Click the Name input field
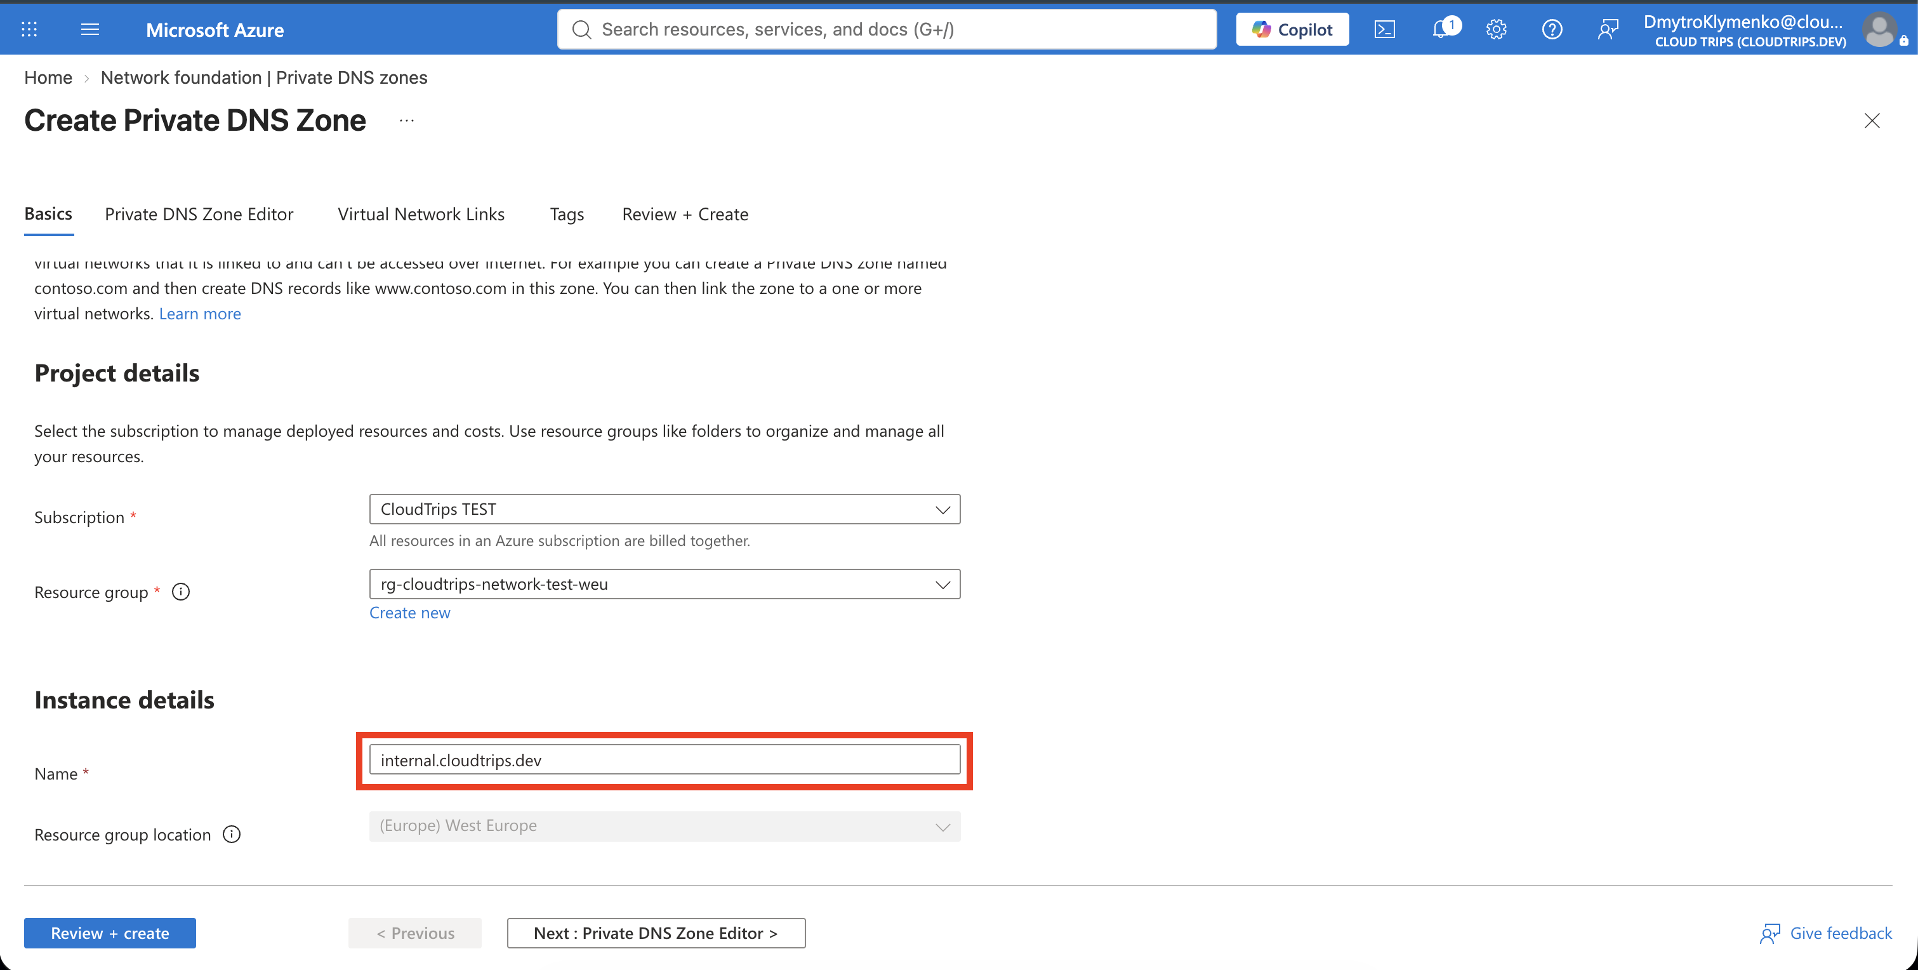Image resolution: width=1918 pixels, height=970 pixels. tap(664, 760)
